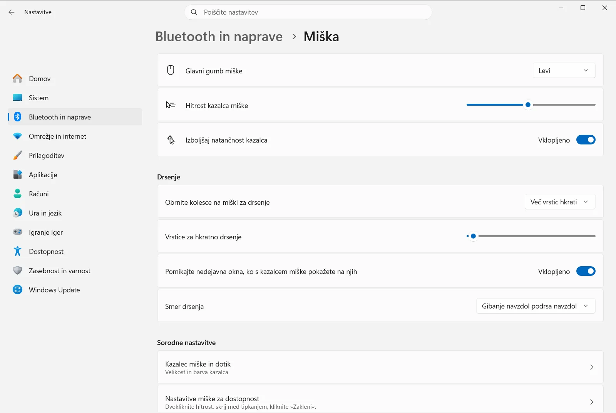Open the Smer drsenja dropdown
This screenshot has height=413, width=616.
536,306
